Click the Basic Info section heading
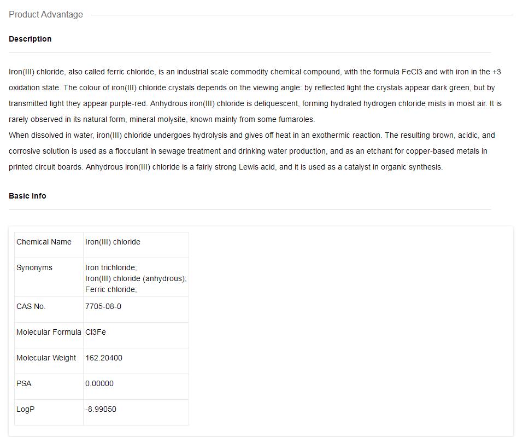 pyautogui.click(x=27, y=196)
